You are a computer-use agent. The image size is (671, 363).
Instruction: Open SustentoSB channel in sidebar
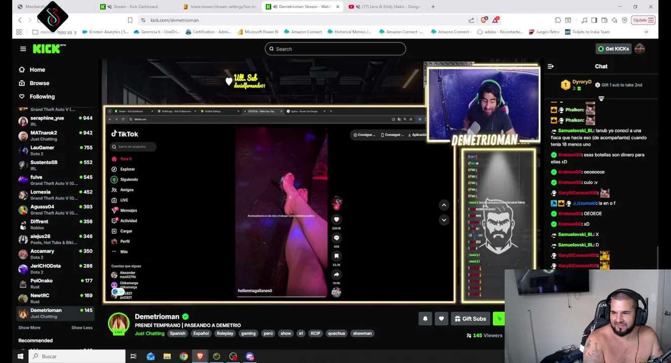(x=56, y=165)
